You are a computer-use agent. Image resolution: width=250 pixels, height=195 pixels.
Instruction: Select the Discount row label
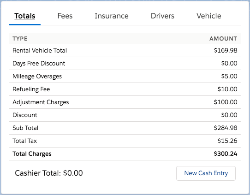click(x=25, y=115)
